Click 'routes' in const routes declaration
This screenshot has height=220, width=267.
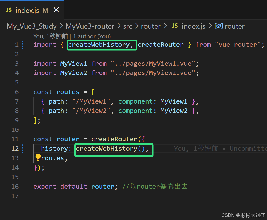(68, 92)
